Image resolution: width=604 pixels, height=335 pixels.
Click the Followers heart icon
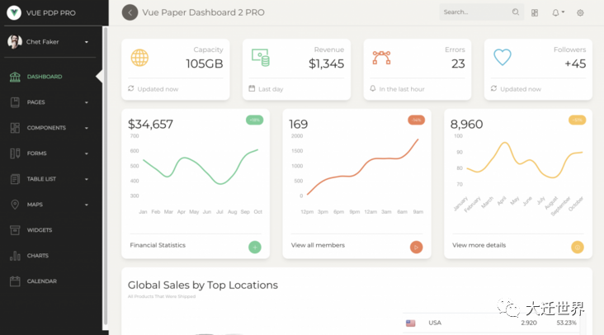click(x=502, y=57)
